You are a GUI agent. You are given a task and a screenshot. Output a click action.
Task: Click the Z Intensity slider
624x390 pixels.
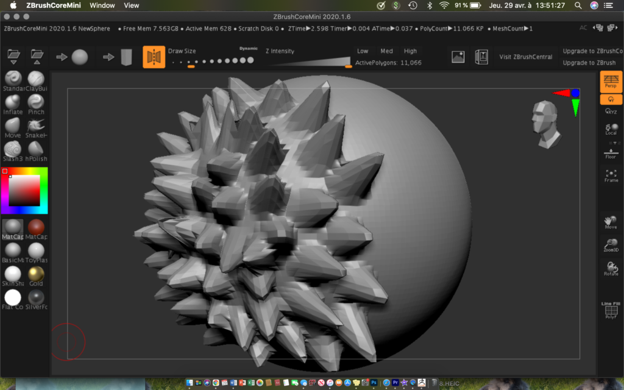click(308, 61)
